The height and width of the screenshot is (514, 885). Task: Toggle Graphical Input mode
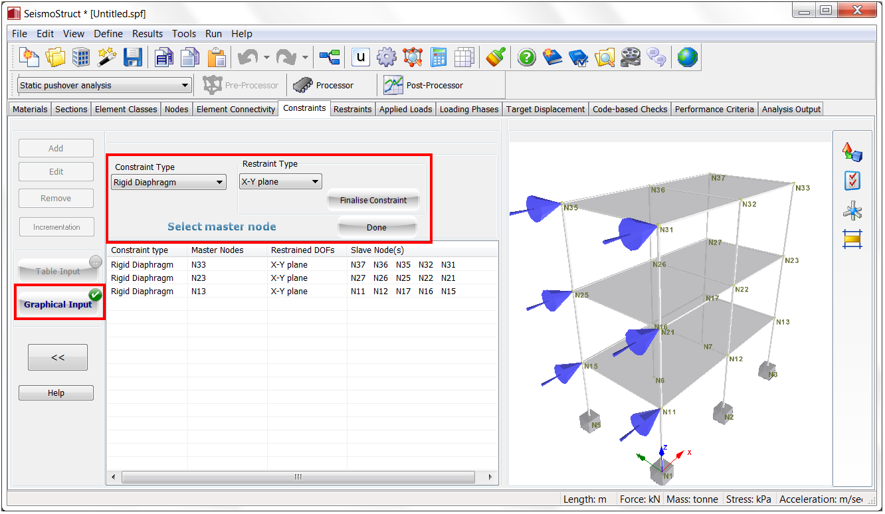coord(58,304)
